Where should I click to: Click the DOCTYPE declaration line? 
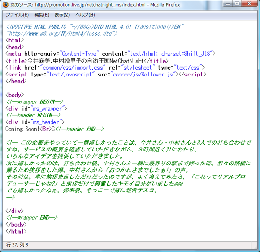pyautogui.click(x=95, y=26)
